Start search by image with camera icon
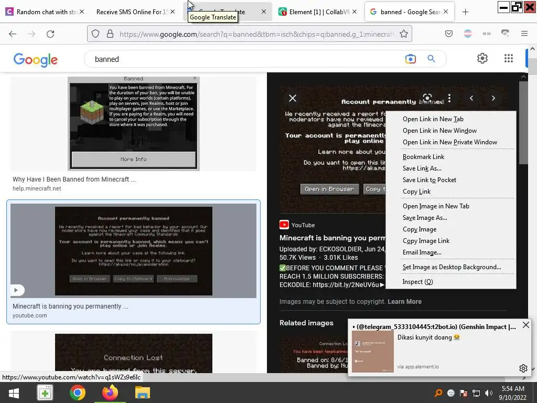 click(x=410, y=59)
